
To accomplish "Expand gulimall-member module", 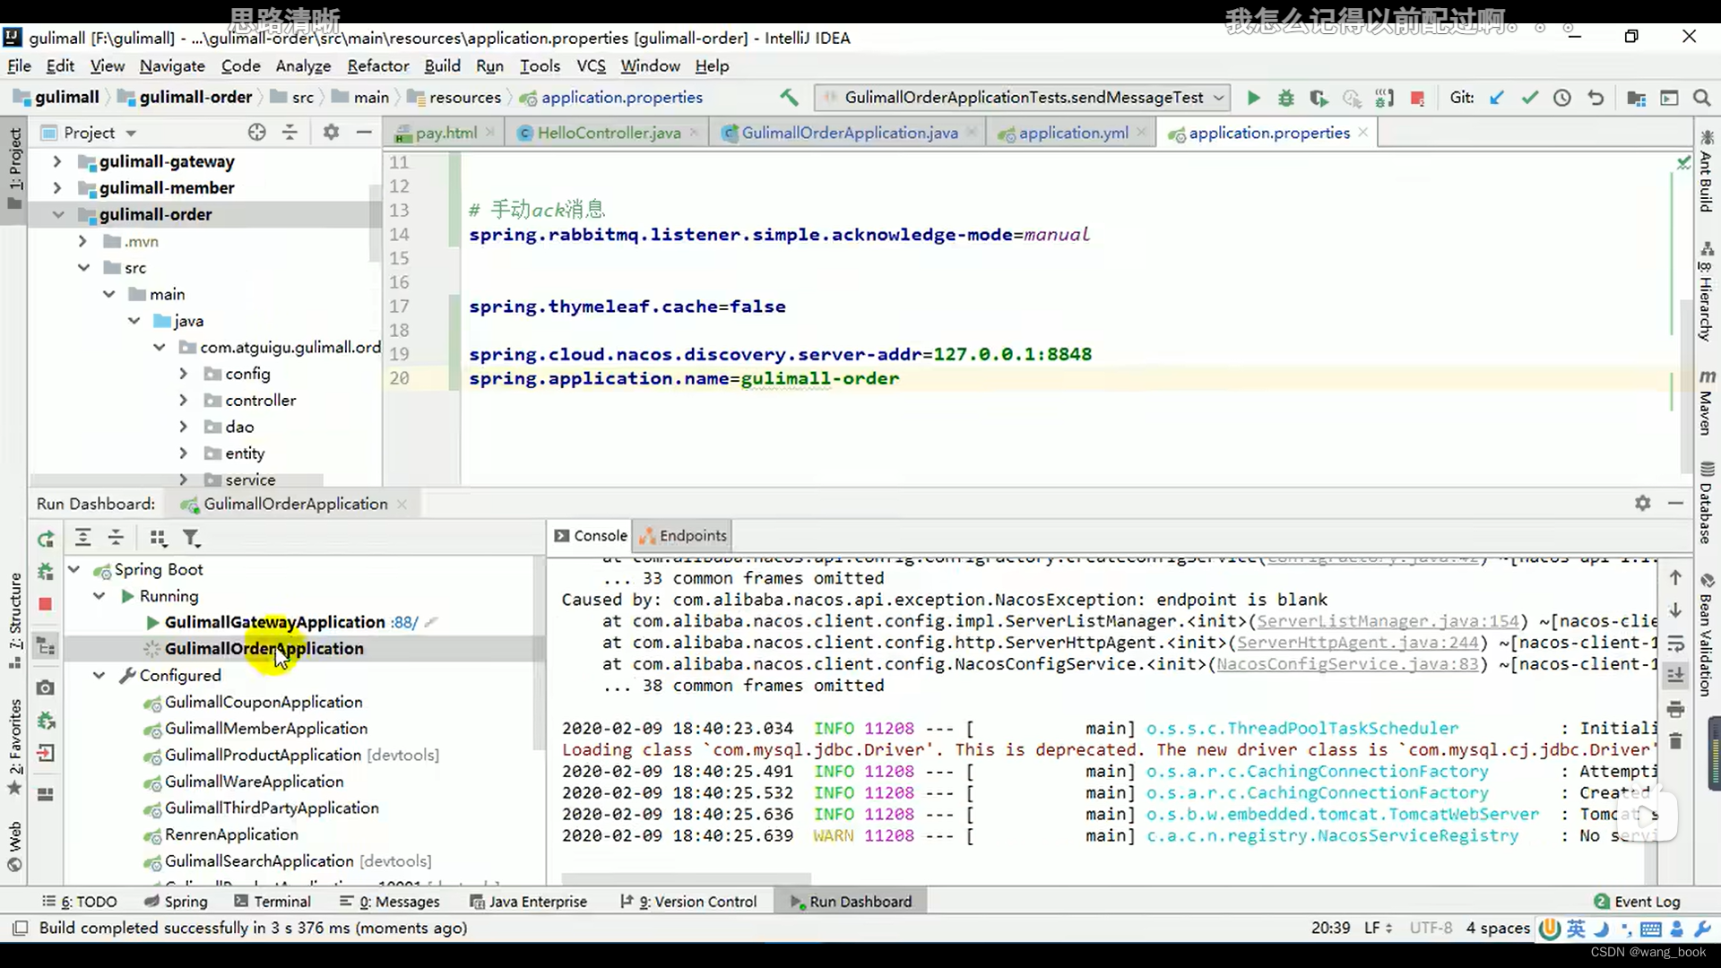I will pyautogui.click(x=57, y=187).
